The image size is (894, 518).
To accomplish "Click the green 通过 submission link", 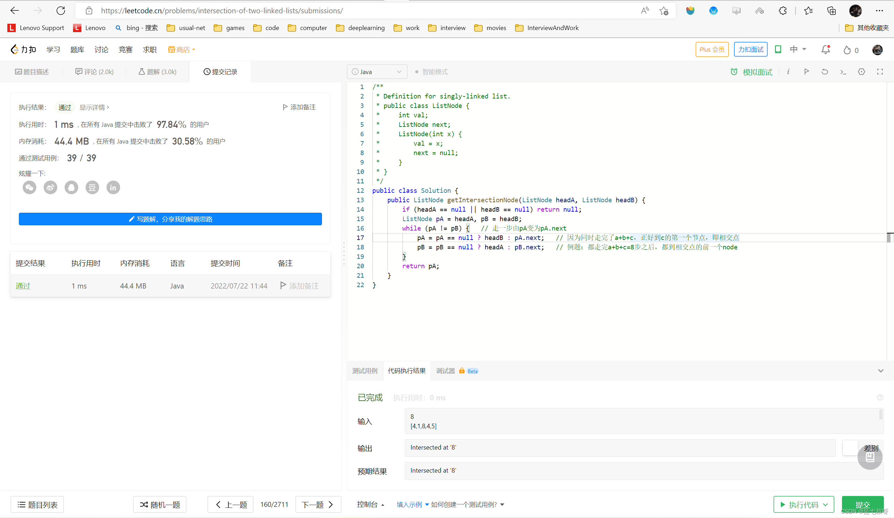I will tap(23, 286).
